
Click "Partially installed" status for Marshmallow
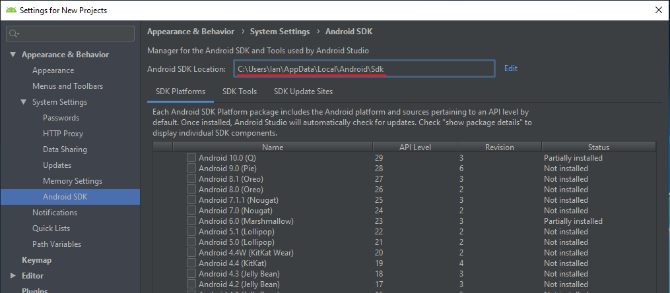573,221
